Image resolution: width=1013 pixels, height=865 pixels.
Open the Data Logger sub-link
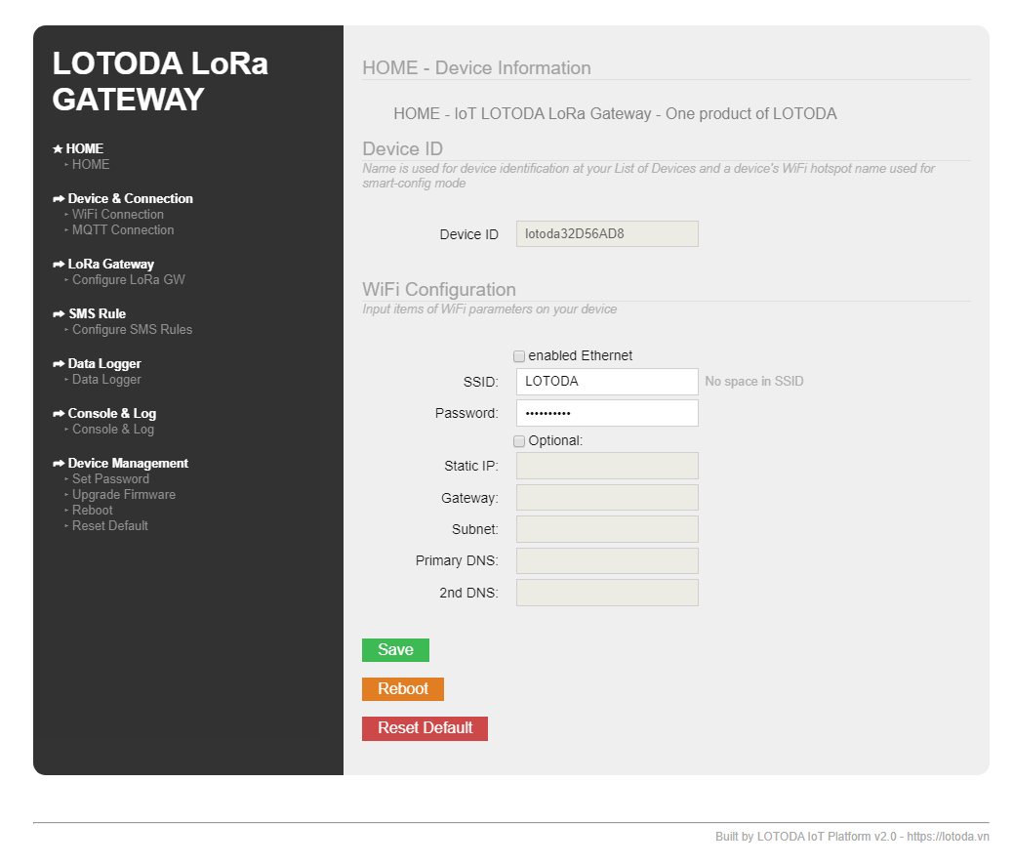tap(106, 380)
